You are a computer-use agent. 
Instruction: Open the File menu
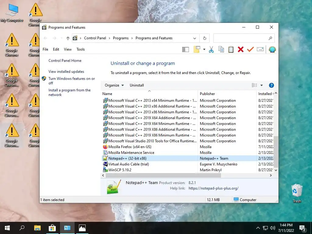pyautogui.click(x=45, y=49)
